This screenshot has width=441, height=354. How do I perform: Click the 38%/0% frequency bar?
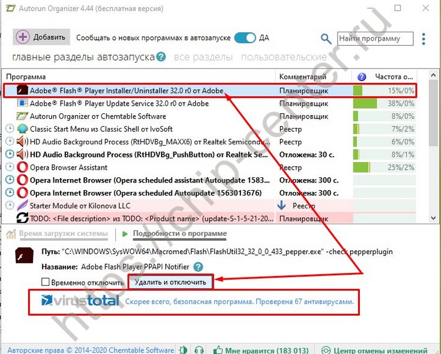pyautogui.click(x=384, y=103)
